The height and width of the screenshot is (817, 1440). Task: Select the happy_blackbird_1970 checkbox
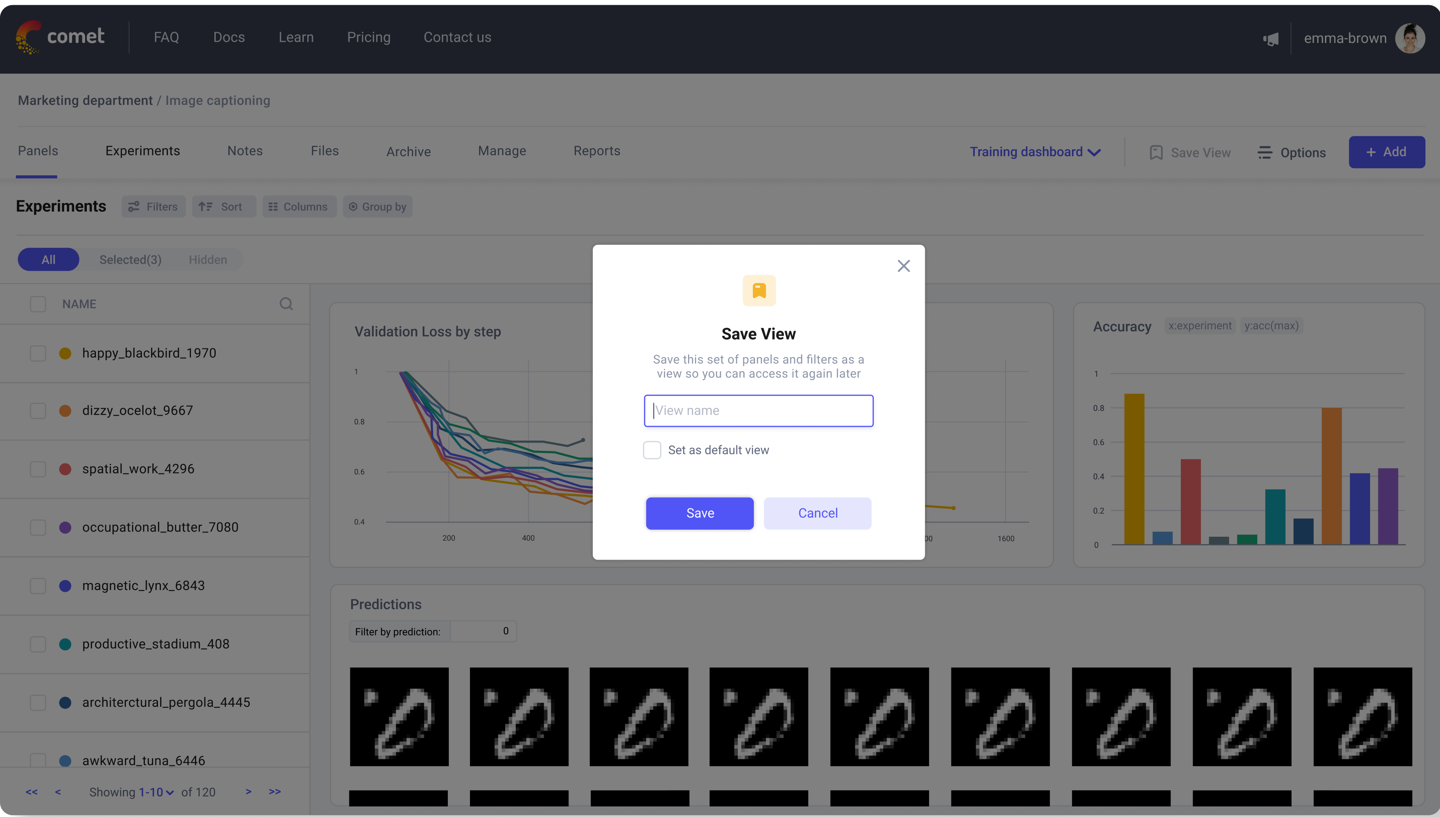point(38,353)
